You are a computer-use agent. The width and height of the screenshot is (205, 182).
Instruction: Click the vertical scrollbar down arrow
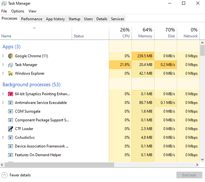[x=202, y=160]
